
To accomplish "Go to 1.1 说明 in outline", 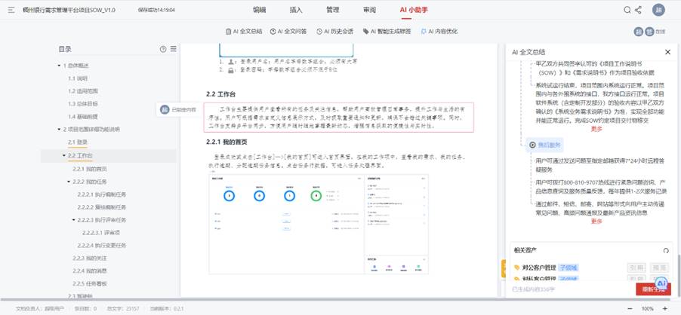I will 78,78.
